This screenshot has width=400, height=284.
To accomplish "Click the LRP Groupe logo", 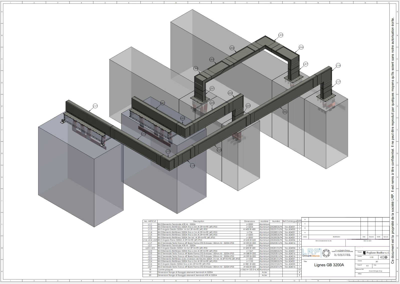I will click(311, 252).
